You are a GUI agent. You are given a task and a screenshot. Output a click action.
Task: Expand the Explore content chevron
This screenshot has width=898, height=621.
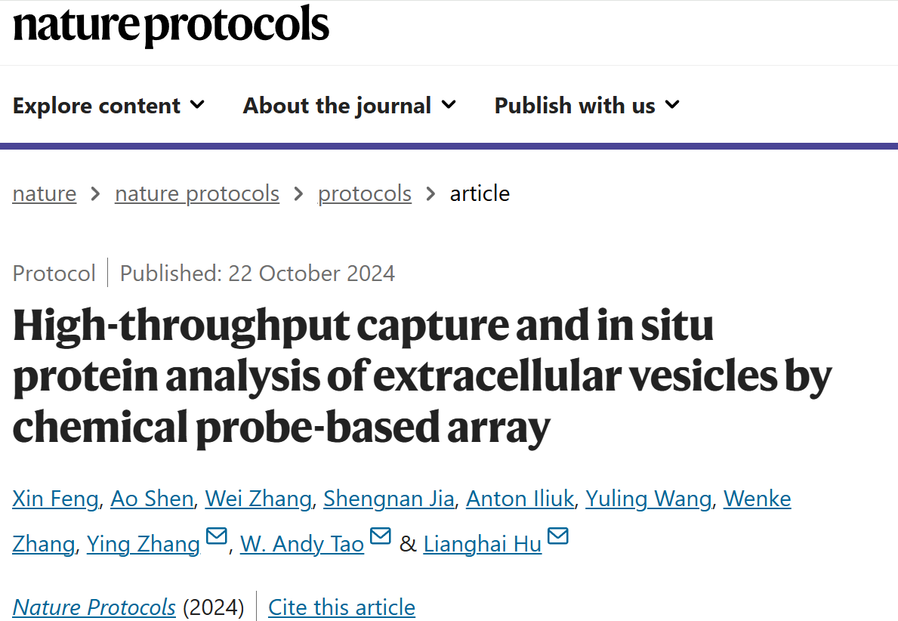[x=197, y=105]
